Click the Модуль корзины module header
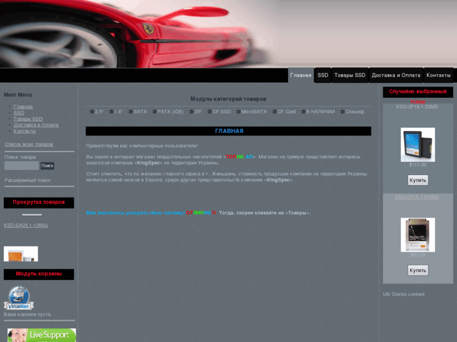457x342 pixels. (x=39, y=274)
